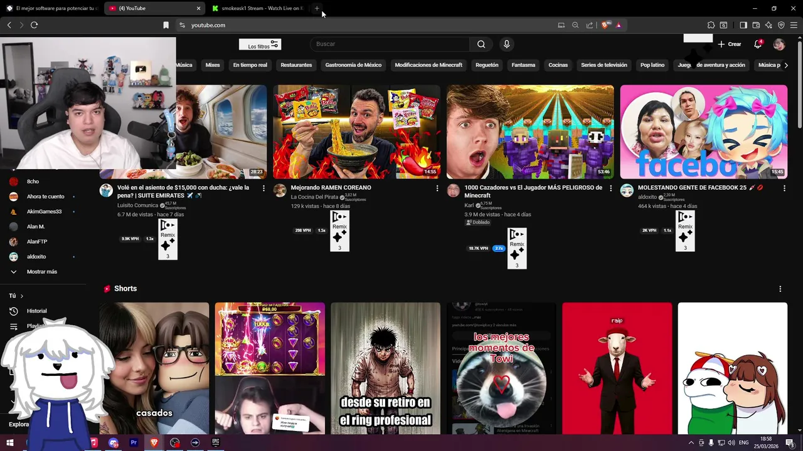Open the Alan M. subscription

tap(35, 227)
